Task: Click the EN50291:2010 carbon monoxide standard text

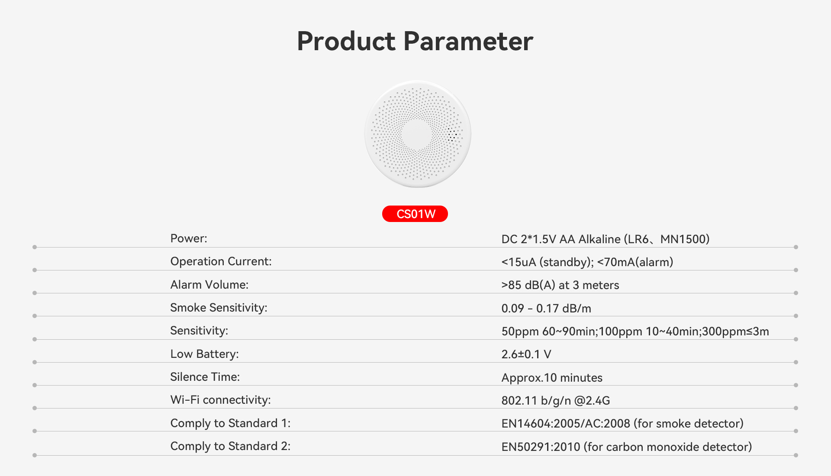Action: coord(626,447)
